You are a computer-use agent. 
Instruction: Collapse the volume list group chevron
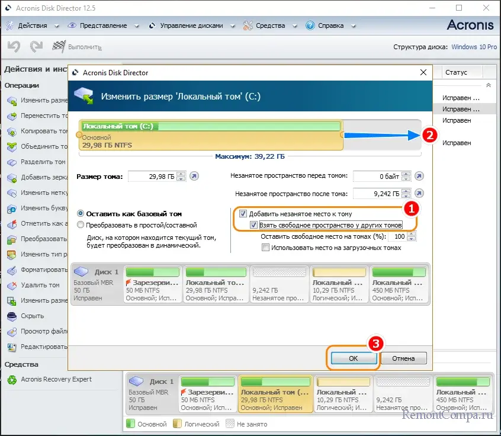tap(488, 85)
